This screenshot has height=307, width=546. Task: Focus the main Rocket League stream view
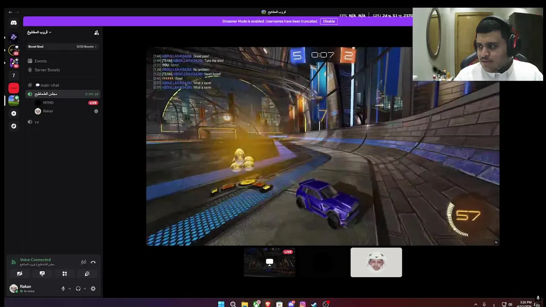point(322,146)
